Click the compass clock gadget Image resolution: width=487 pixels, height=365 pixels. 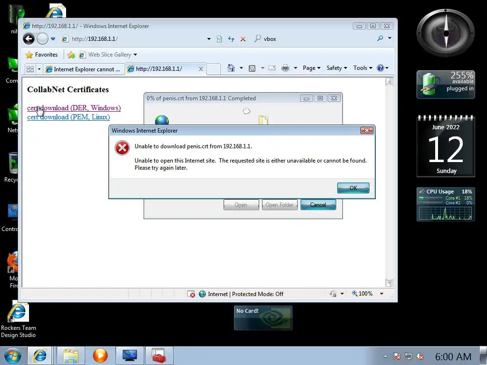[446, 33]
